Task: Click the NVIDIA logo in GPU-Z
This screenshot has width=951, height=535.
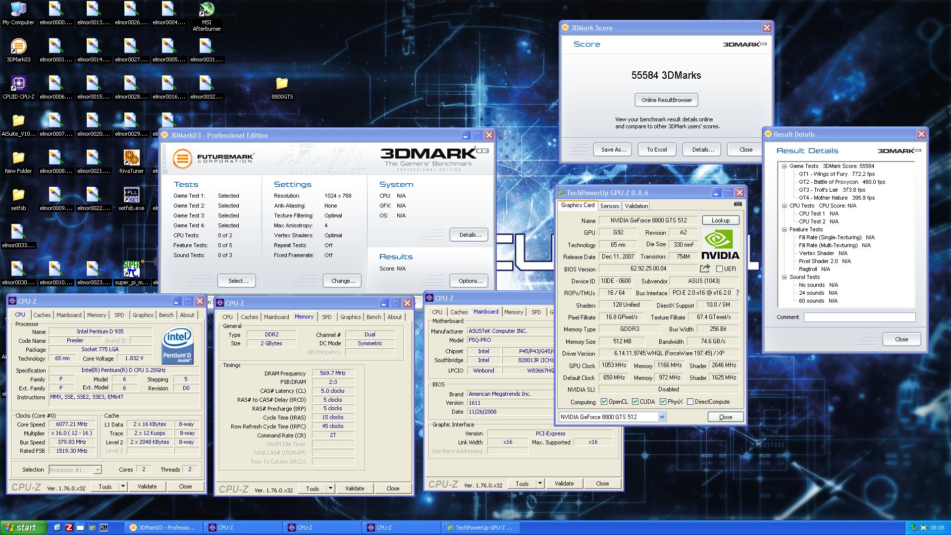Action: click(720, 245)
